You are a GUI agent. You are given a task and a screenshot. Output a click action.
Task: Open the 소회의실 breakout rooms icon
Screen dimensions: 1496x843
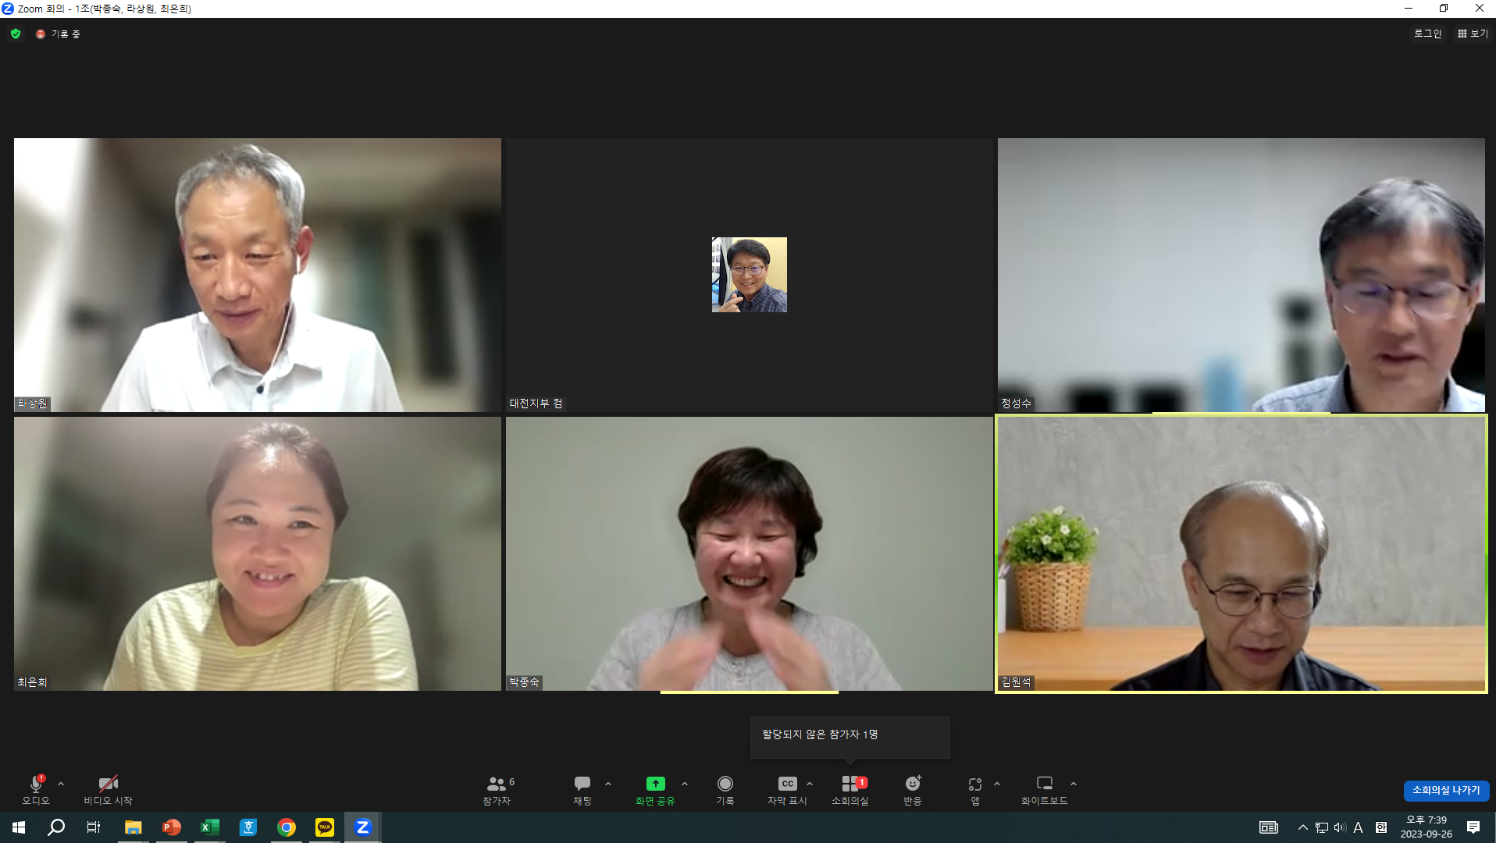(x=850, y=789)
